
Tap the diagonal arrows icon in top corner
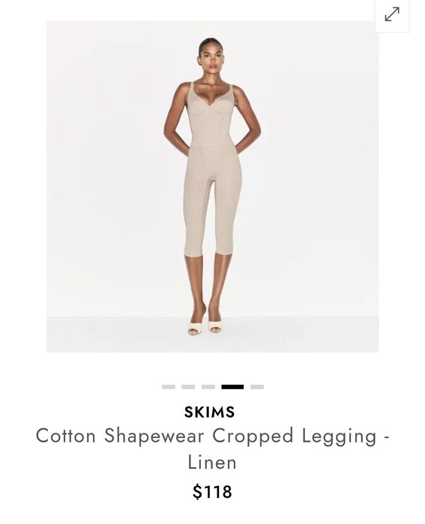pyautogui.click(x=392, y=15)
